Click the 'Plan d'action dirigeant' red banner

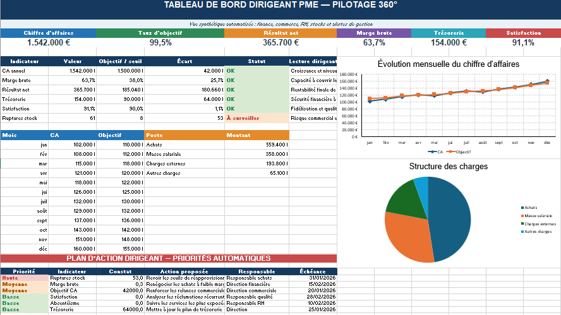pos(169,258)
